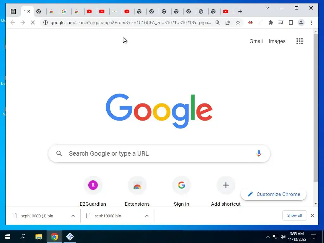Open File Explorer from the taskbar
Viewport: 324px width, 243px height.
coord(39,237)
